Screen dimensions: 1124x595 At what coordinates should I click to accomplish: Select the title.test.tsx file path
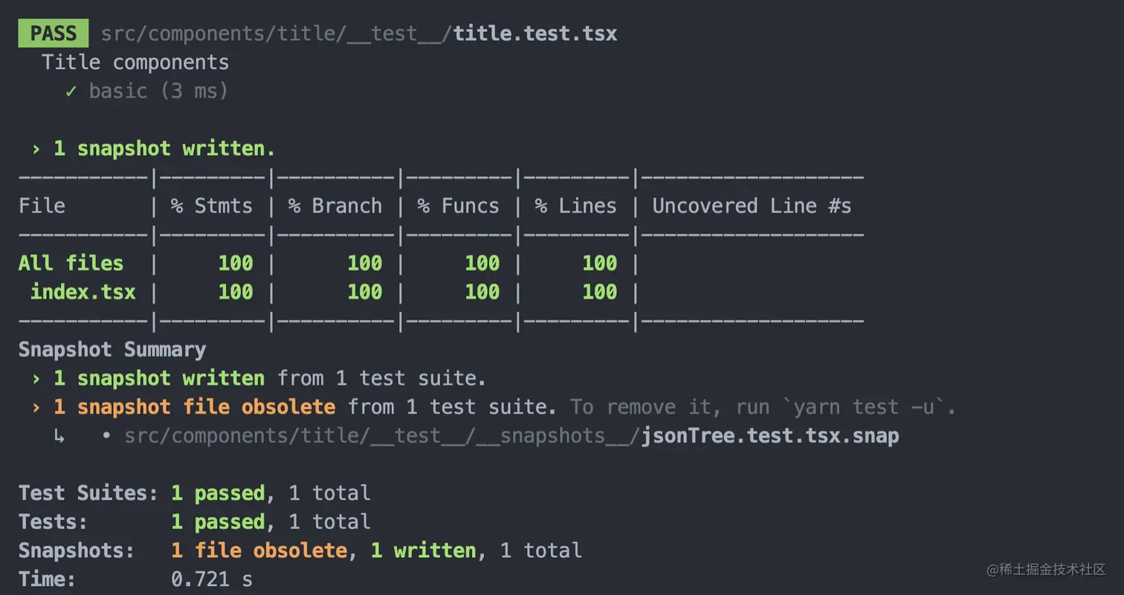[359, 33]
